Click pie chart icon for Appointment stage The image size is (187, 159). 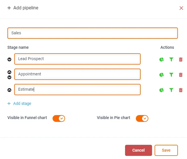(161, 75)
